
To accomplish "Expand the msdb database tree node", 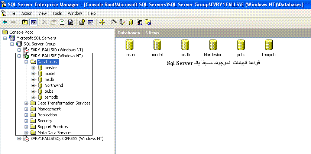I will click(33, 79).
